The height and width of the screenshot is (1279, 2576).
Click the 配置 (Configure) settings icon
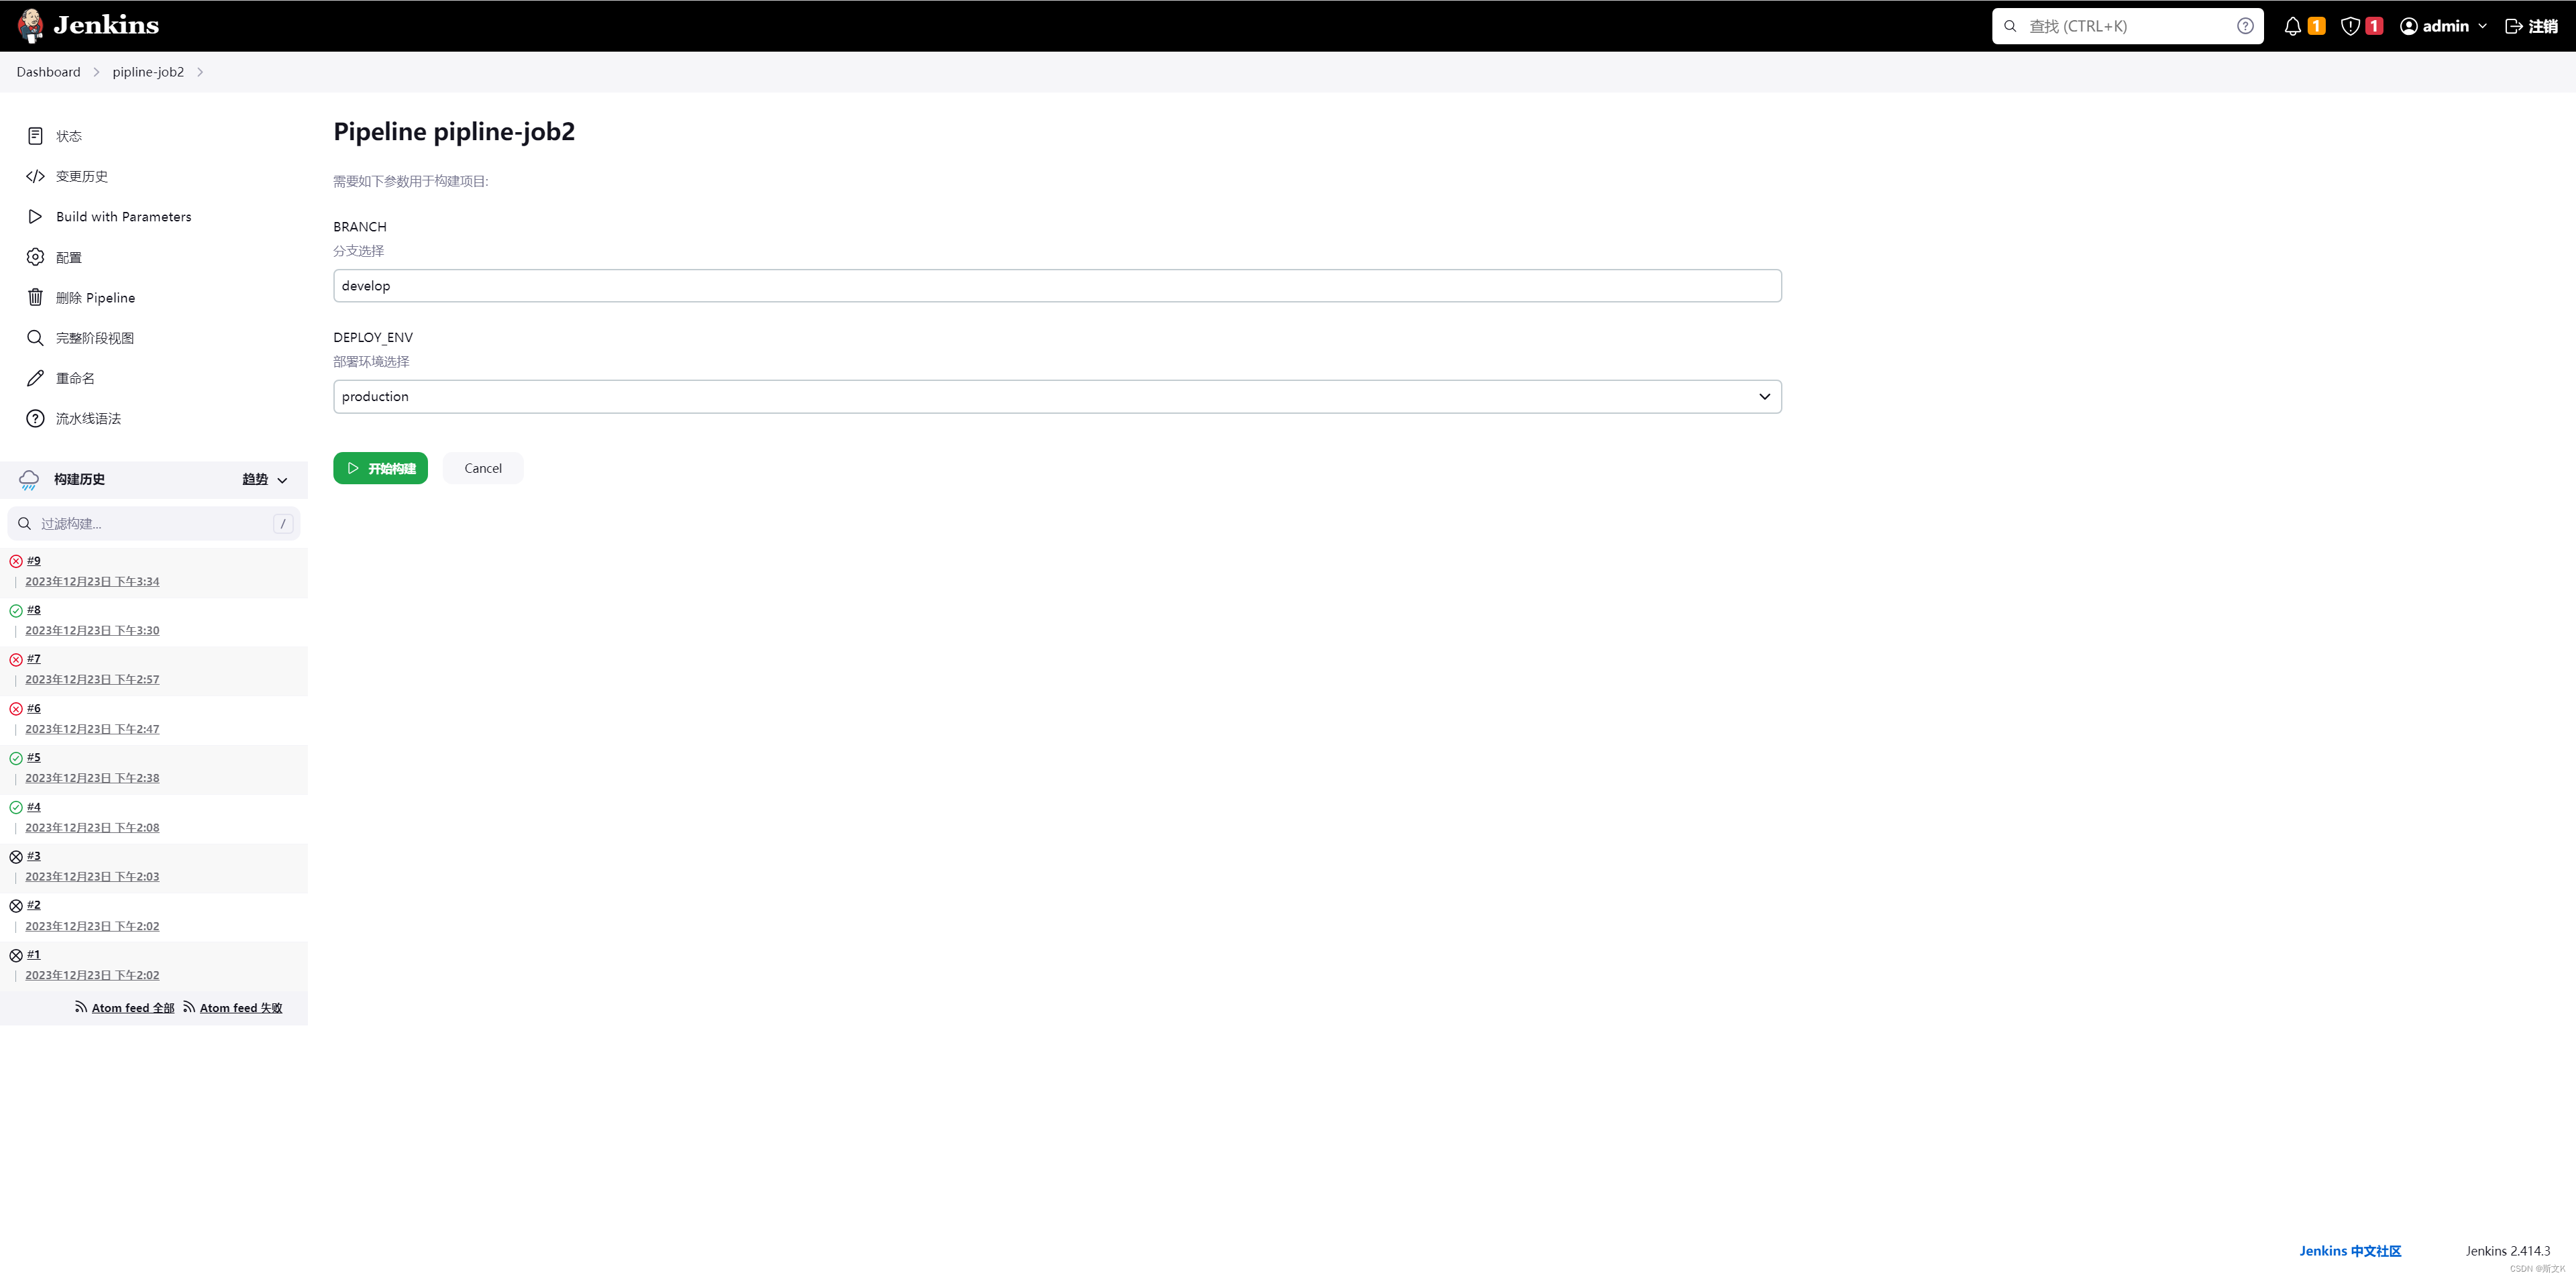click(x=34, y=256)
